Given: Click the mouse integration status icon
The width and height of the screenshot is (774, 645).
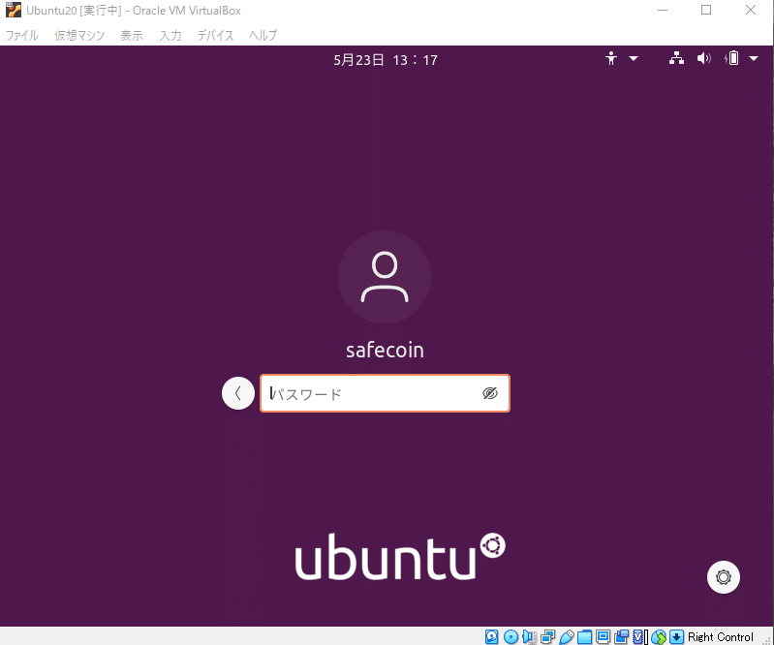Looking at the screenshot, I should 659,636.
